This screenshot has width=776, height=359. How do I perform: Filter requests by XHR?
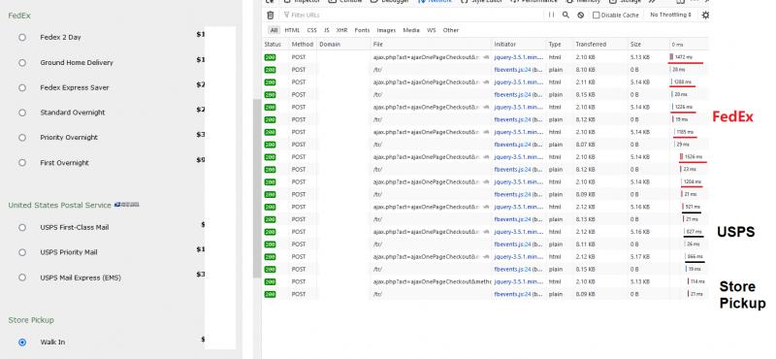coord(342,30)
